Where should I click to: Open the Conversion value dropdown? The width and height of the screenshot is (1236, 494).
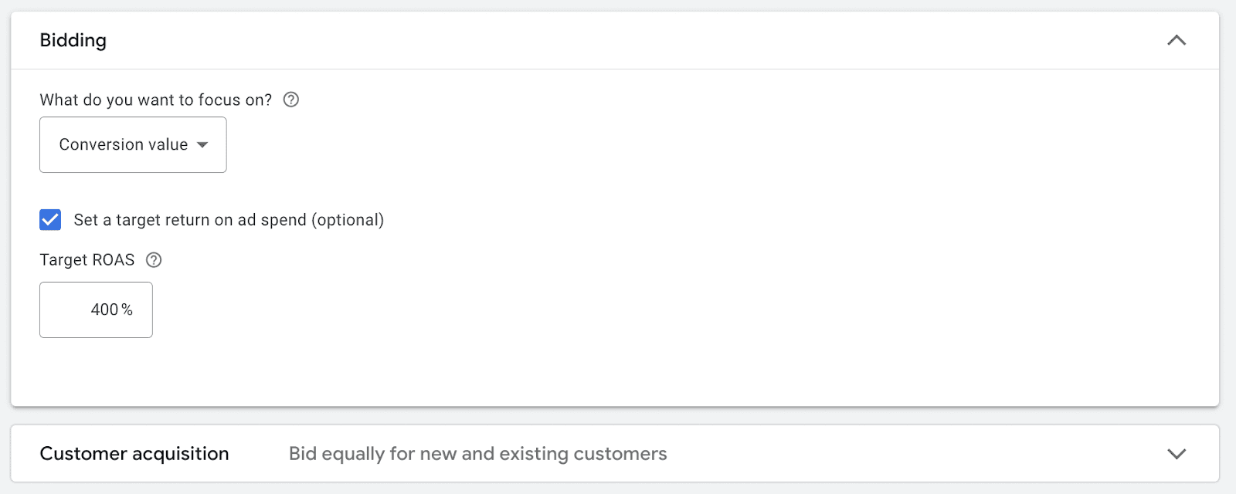coord(132,144)
